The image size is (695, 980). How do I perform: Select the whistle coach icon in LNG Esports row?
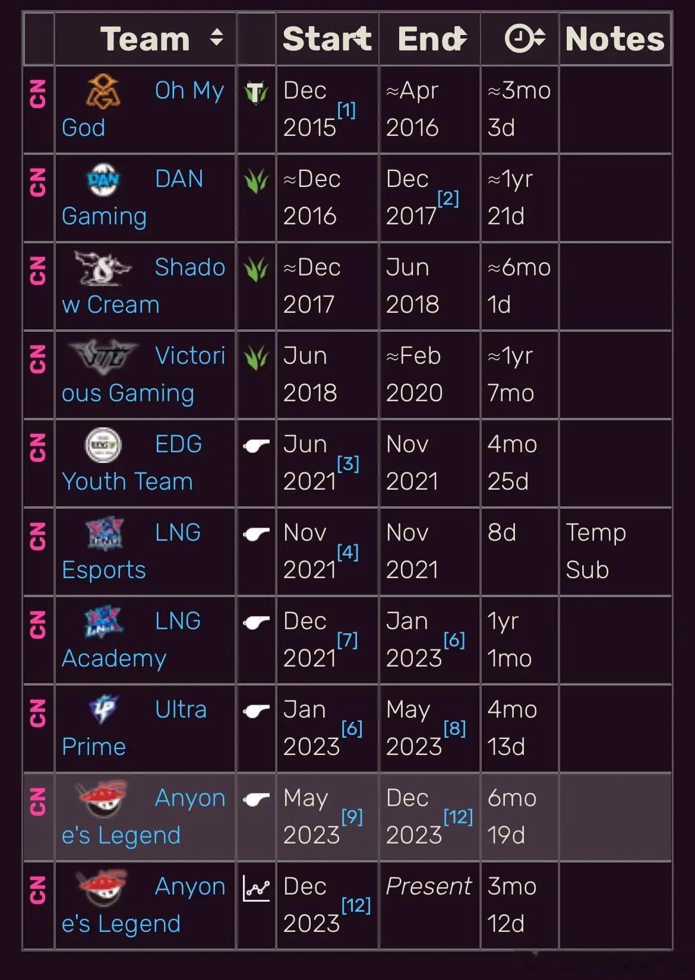coord(257,534)
